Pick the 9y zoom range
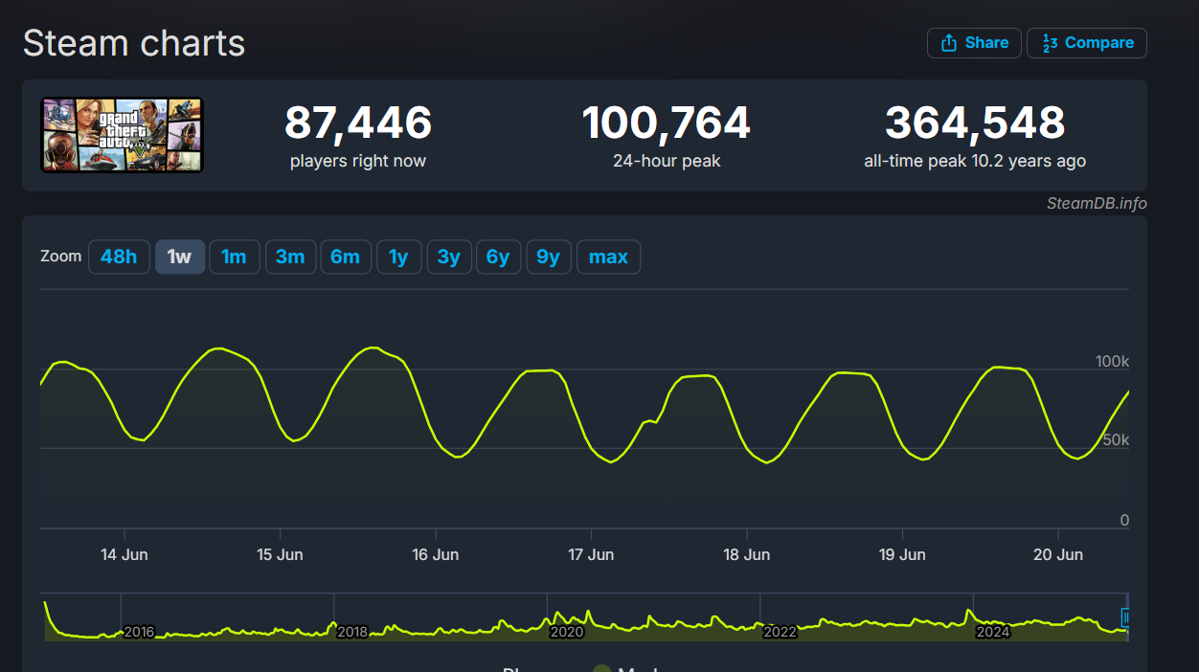This screenshot has width=1199, height=672. (x=549, y=257)
